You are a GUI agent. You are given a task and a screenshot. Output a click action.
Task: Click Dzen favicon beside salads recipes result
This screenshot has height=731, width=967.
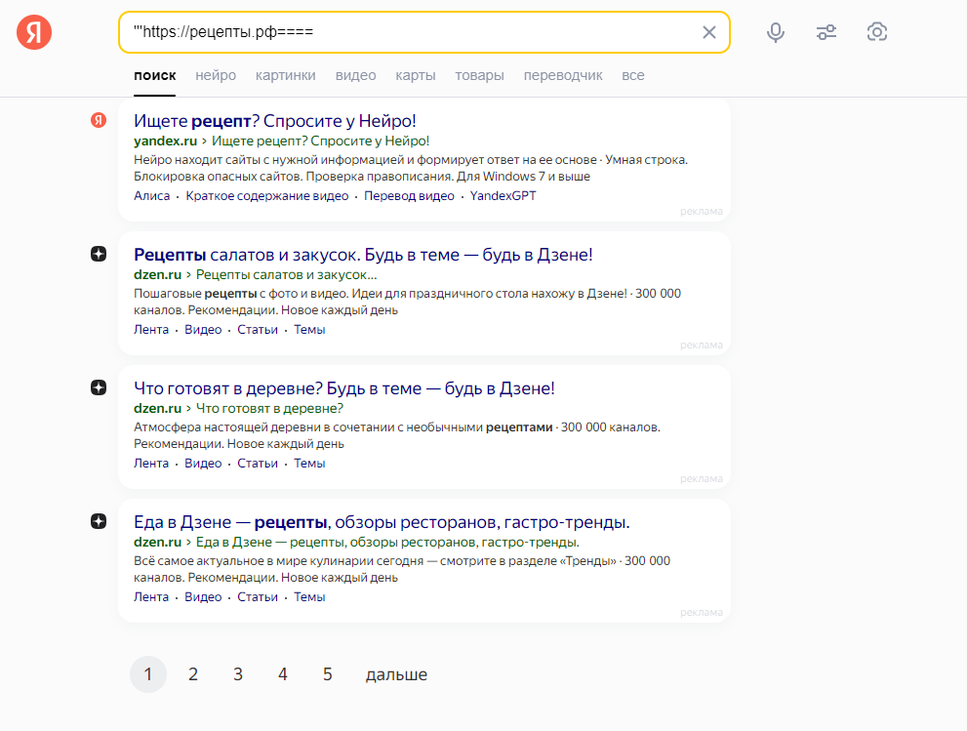tap(99, 254)
